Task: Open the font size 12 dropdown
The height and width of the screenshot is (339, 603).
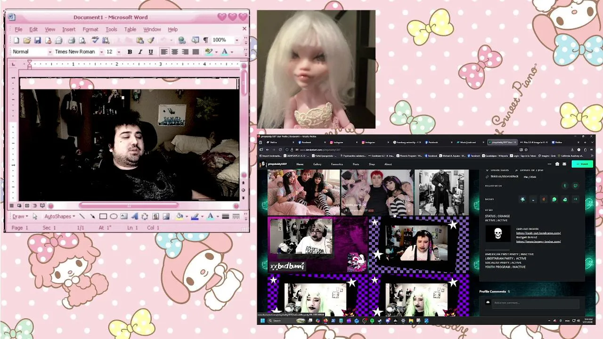Action: 119,52
